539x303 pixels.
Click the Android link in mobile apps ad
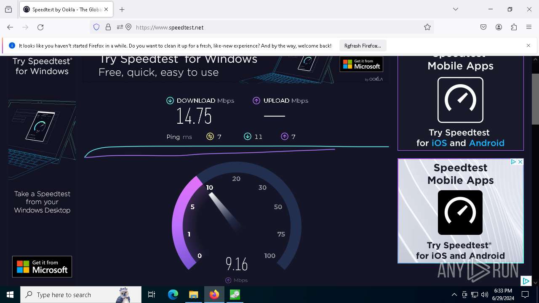pyautogui.click(x=486, y=143)
